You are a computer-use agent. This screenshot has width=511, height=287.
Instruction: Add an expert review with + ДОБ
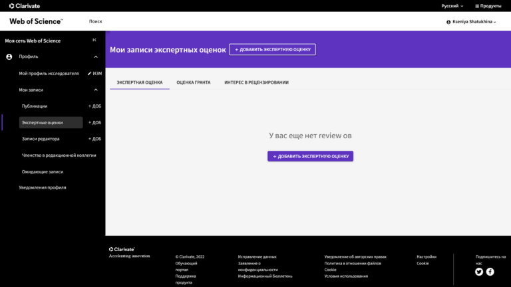[95, 123]
